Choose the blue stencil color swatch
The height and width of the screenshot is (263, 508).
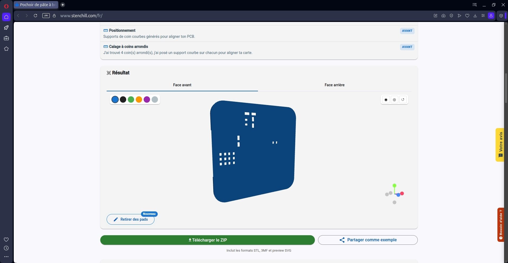(x=115, y=99)
